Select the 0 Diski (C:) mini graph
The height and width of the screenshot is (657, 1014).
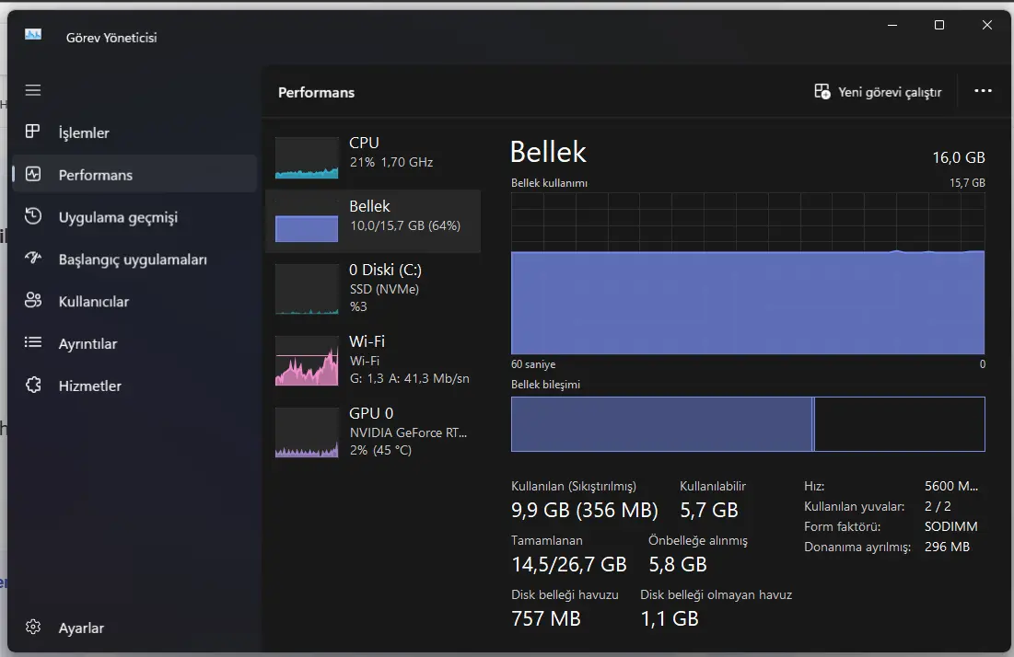click(x=307, y=289)
